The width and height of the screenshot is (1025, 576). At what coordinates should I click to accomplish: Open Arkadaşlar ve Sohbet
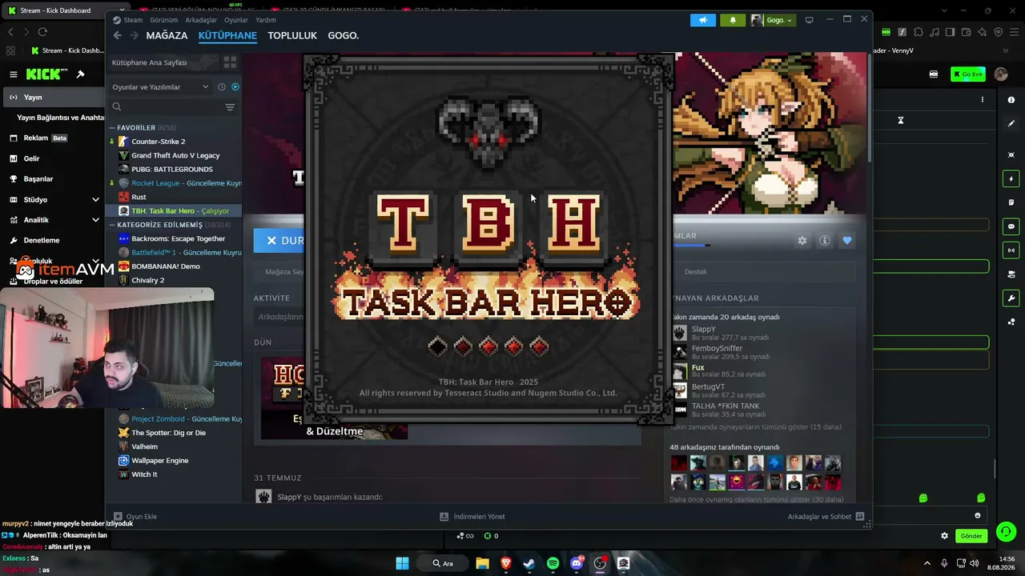[826, 517]
